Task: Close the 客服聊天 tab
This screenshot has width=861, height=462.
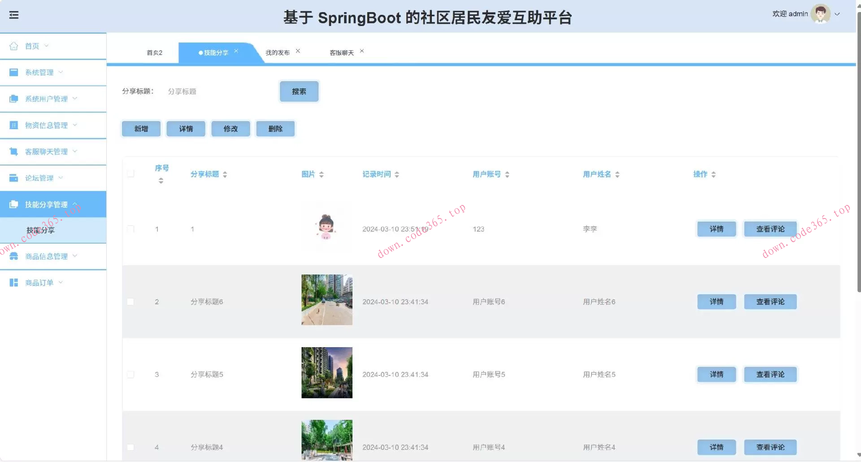Action: pyautogui.click(x=362, y=51)
